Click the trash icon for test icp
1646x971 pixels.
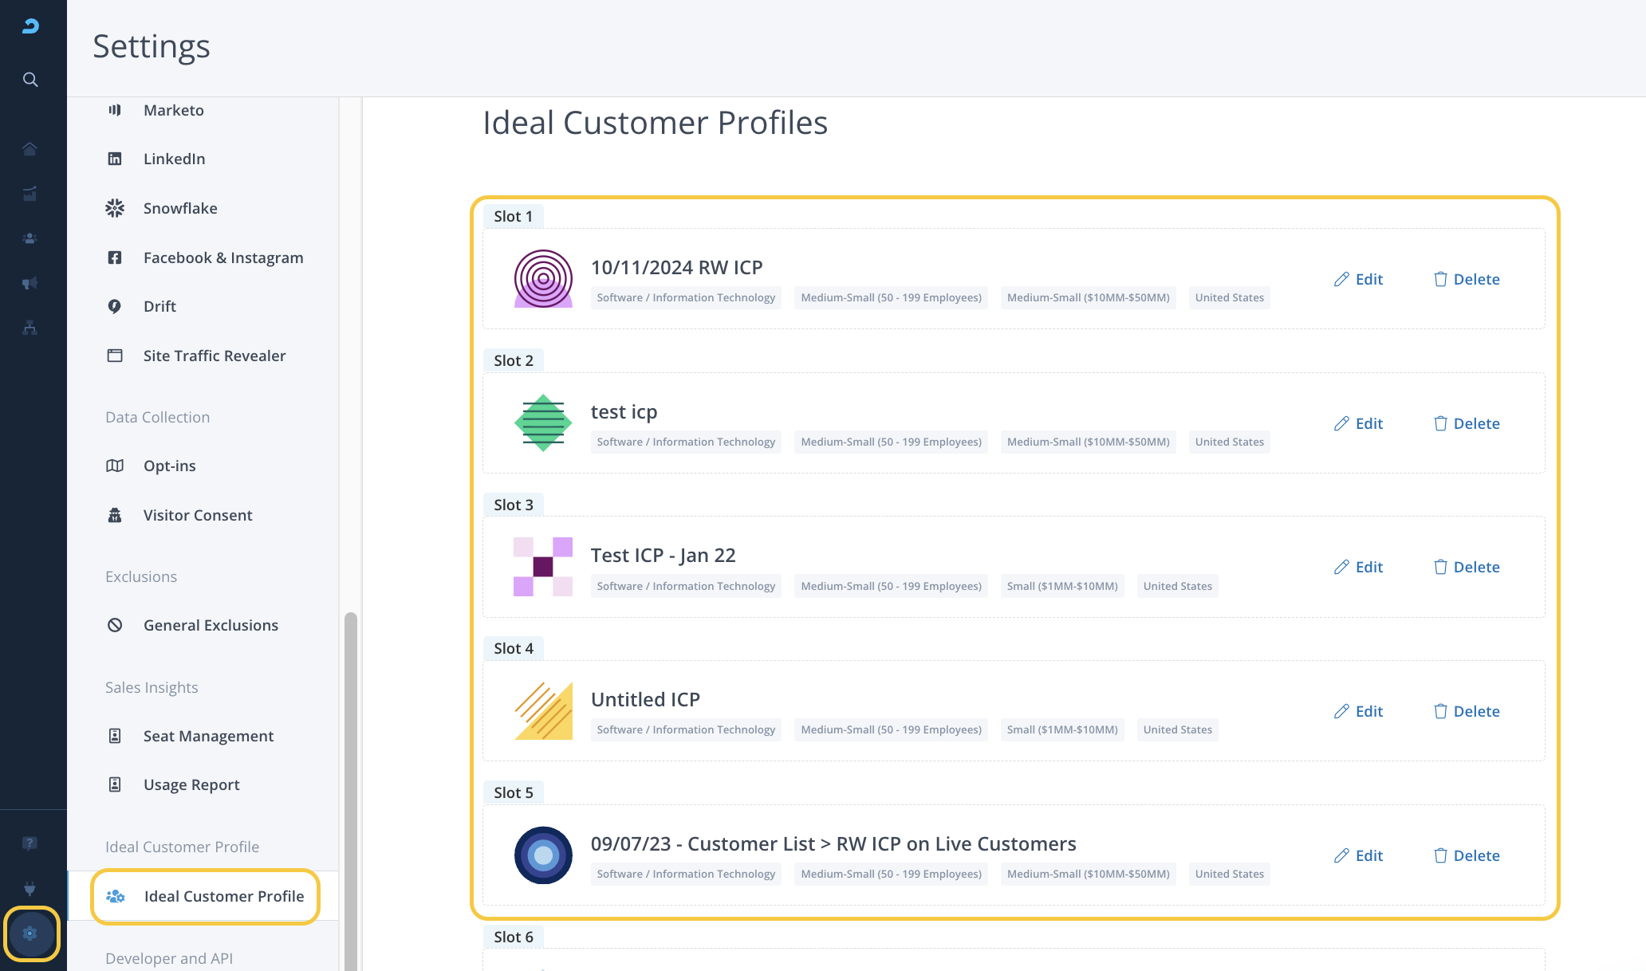point(1440,423)
